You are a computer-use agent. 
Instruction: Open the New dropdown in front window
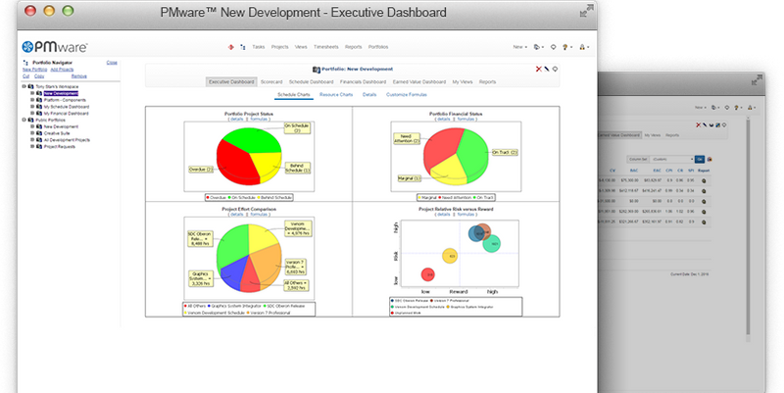tap(519, 47)
